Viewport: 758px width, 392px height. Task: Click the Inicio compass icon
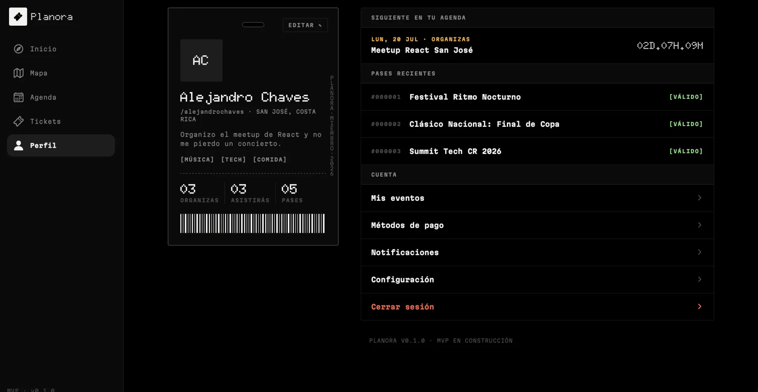[x=19, y=49]
